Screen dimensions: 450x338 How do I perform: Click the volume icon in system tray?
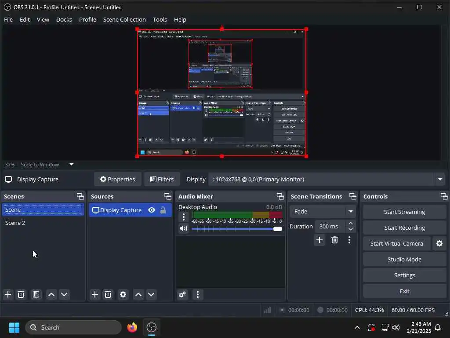[396, 327]
